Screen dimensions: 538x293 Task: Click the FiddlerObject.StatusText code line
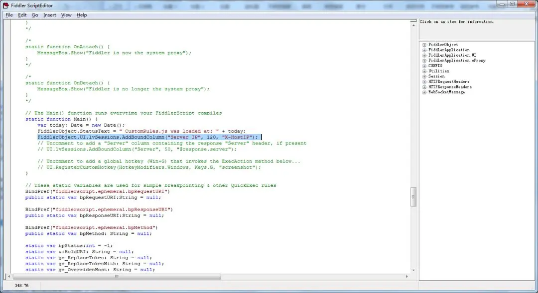(141, 131)
